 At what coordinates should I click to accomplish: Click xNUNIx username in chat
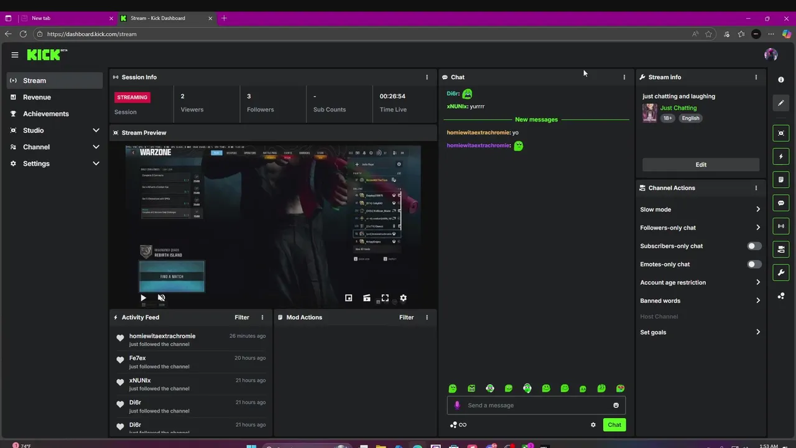[457, 106]
